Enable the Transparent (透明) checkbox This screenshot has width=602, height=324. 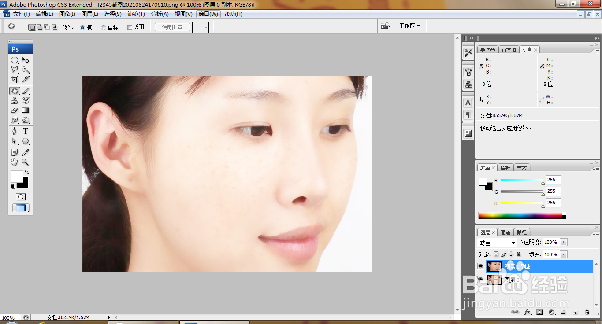(130, 27)
